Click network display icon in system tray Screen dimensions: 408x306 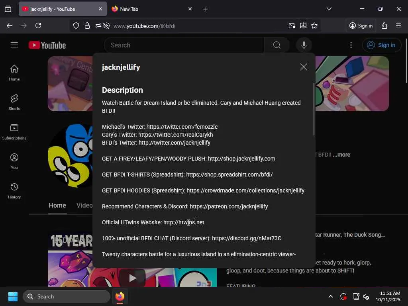click(x=356, y=296)
